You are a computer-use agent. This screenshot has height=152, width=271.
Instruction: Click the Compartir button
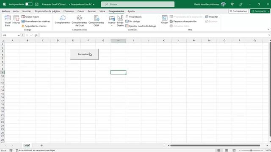(x=259, y=11)
